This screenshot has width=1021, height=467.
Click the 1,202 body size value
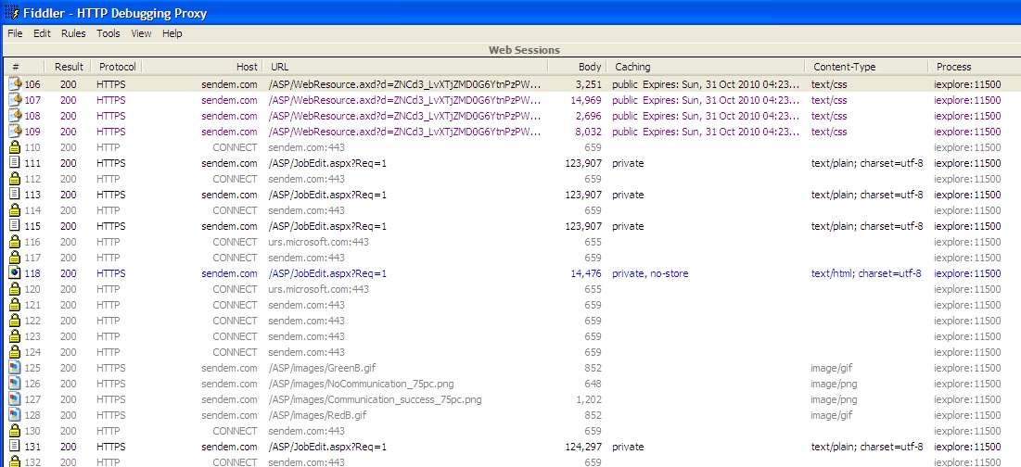coord(589,399)
